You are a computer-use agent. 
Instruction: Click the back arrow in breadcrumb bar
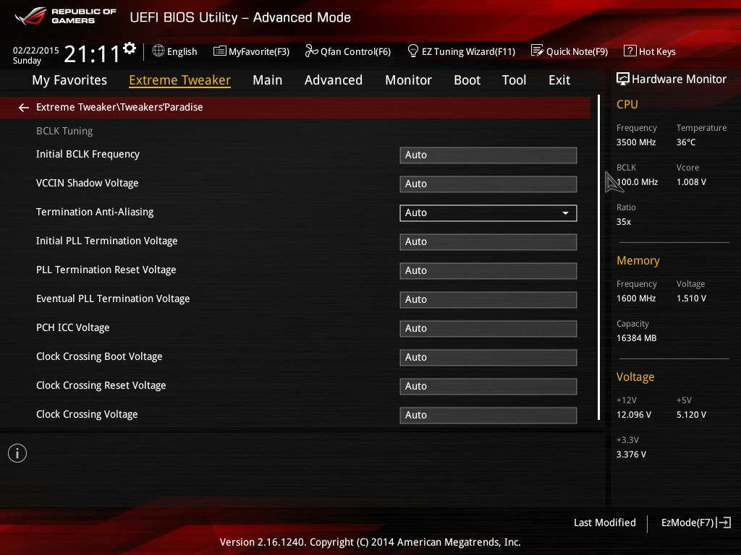pos(24,108)
